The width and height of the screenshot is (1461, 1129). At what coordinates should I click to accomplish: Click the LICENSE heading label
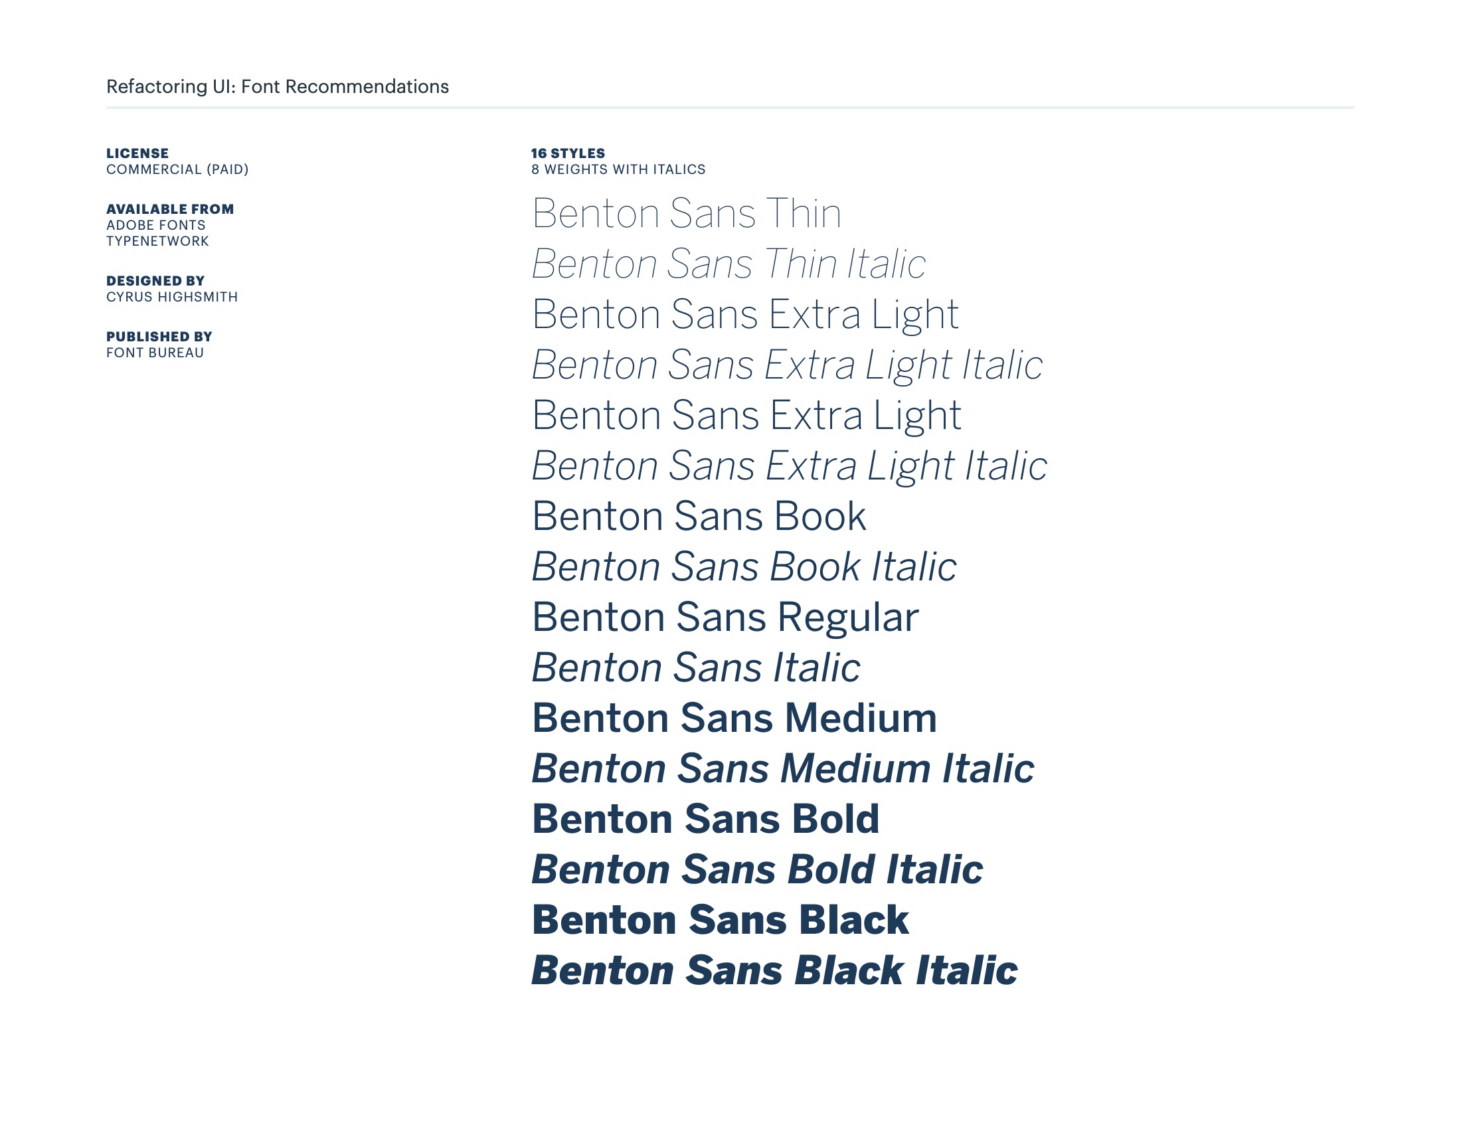[x=137, y=153]
